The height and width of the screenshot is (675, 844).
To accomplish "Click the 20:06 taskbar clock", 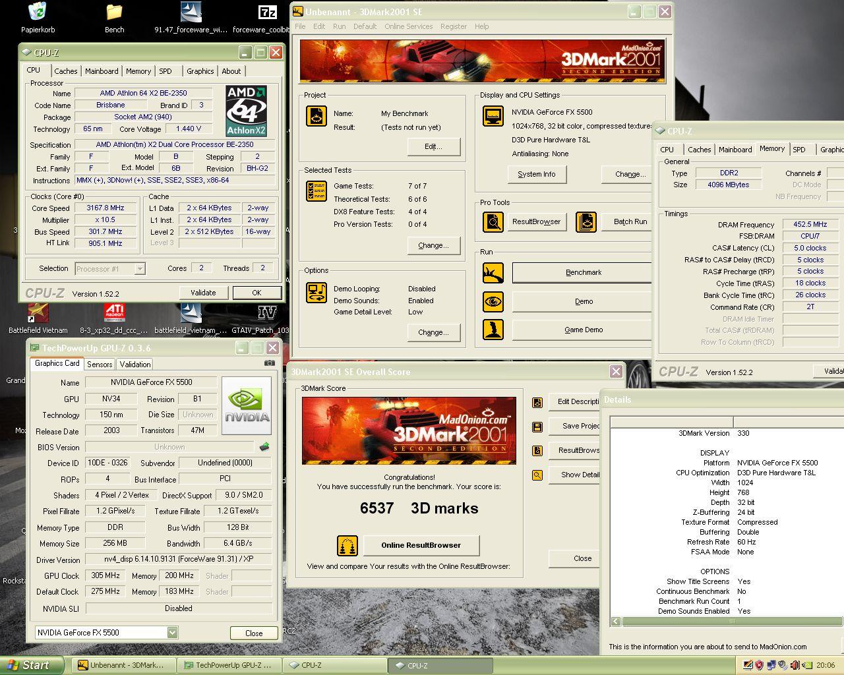I will [x=825, y=665].
